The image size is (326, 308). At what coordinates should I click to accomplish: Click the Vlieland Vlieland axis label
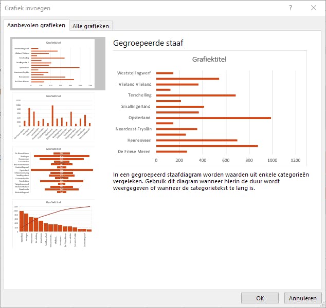click(135, 84)
